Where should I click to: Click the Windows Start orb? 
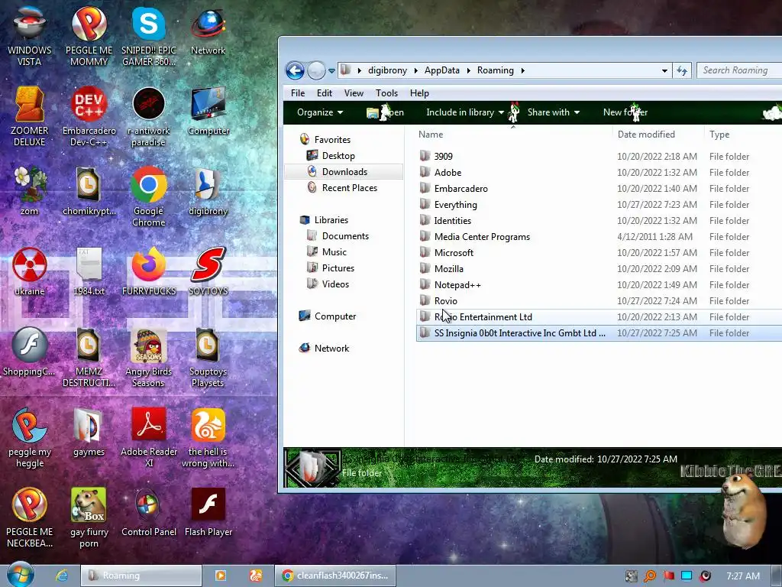pyautogui.click(x=21, y=575)
